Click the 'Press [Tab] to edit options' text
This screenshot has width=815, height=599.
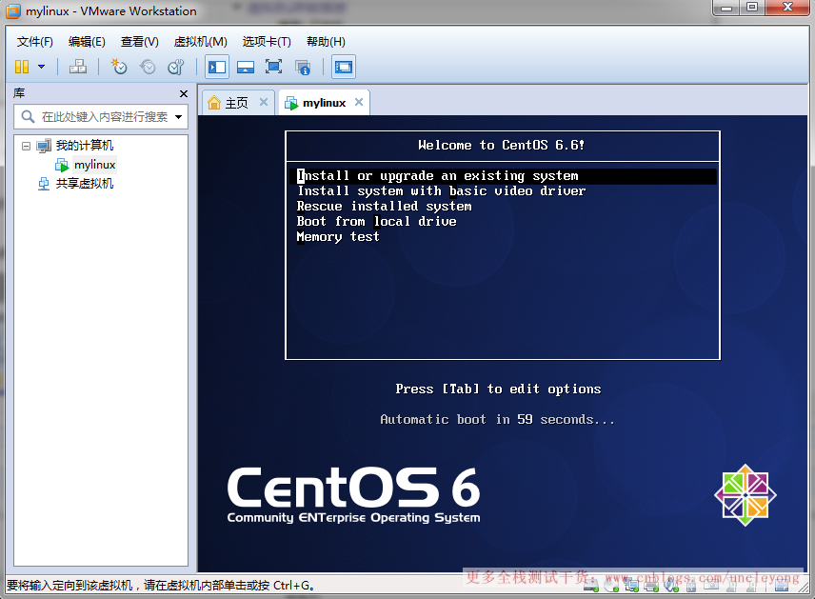pyautogui.click(x=498, y=389)
